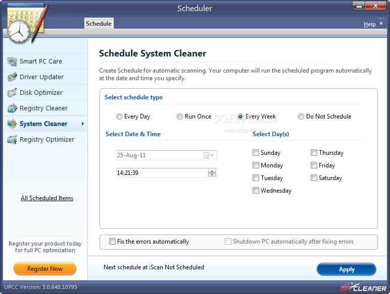
Task: Check the Tuesday checkbox
Action: (256, 178)
